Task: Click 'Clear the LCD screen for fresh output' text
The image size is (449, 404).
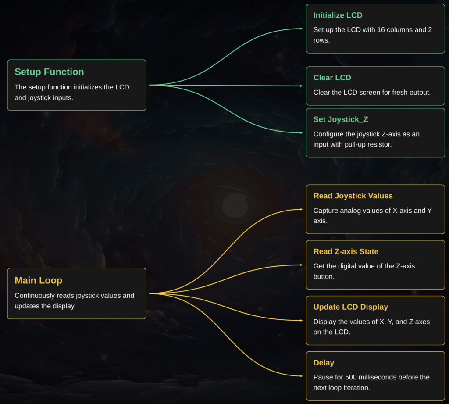Action: point(372,93)
